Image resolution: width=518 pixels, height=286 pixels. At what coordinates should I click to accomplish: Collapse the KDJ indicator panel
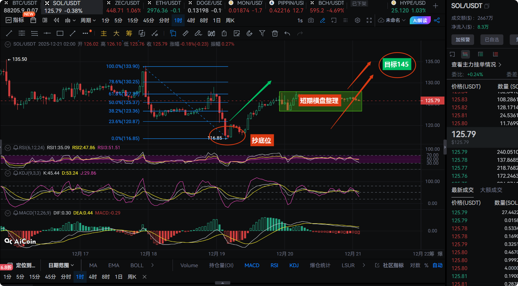click(x=8, y=173)
